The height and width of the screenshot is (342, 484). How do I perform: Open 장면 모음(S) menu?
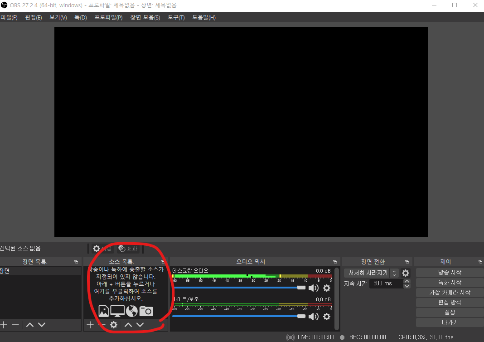145,17
